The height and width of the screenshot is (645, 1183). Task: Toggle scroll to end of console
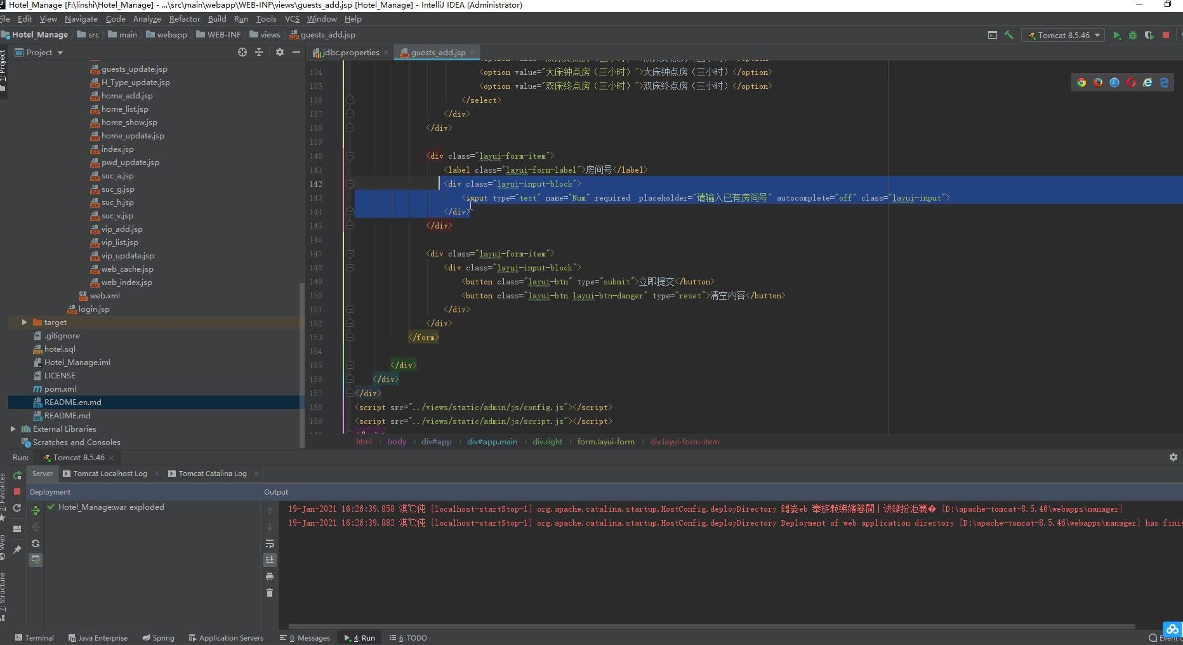pos(270,559)
